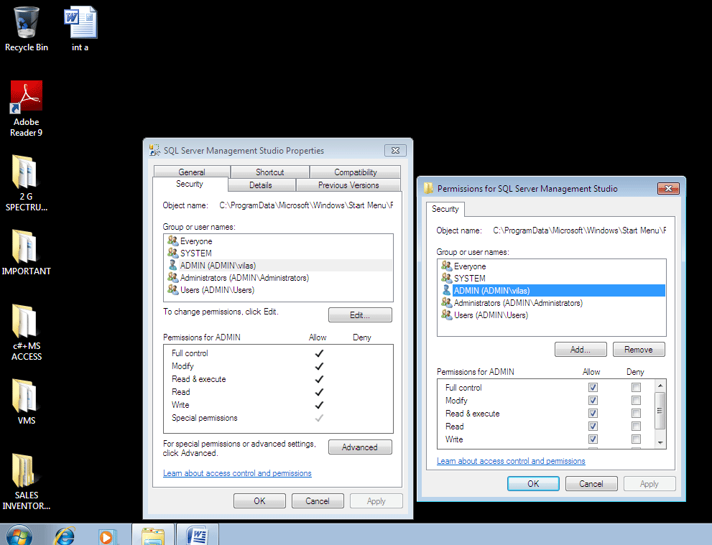Screen dimensions: 712x545
Task: Click permissions list scrollbar thumb
Action: 660,411
